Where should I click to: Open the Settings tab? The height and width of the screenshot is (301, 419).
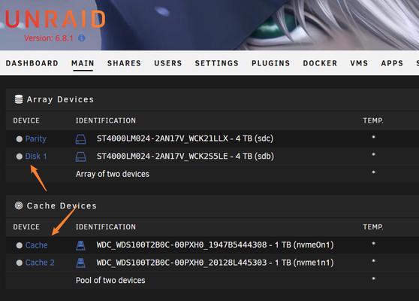click(x=217, y=63)
